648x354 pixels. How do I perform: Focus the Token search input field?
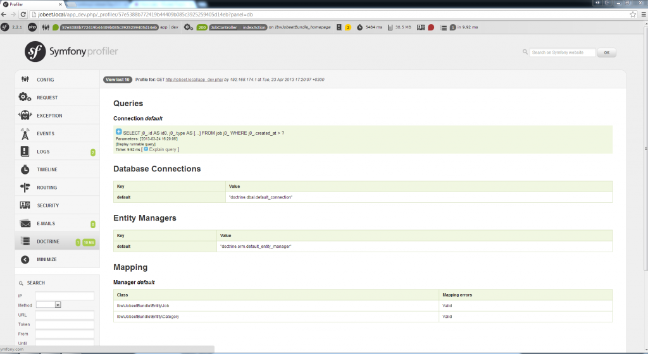click(65, 324)
